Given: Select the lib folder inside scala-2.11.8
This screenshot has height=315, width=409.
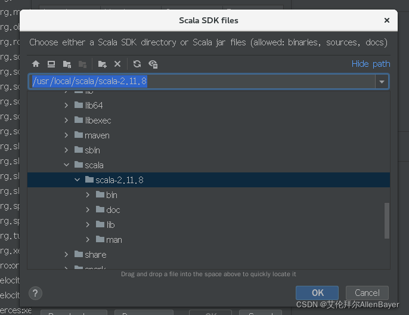Looking at the screenshot, I should (x=209, y=225).
